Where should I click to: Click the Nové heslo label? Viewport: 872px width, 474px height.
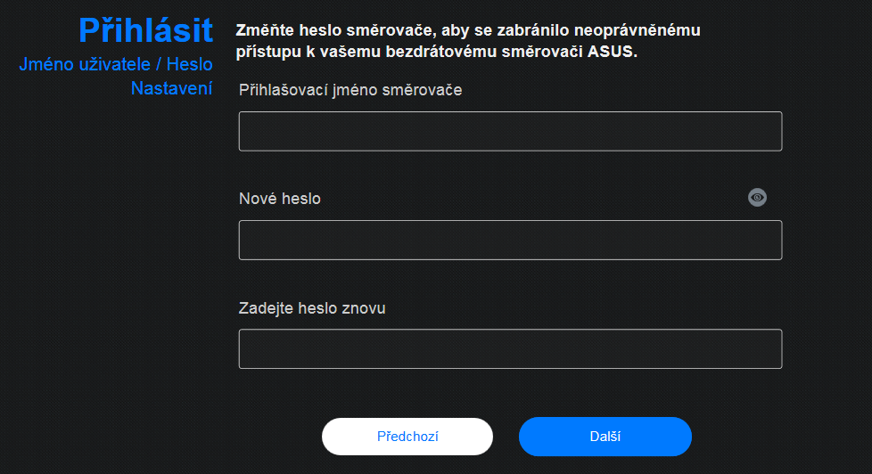(x=280, y=199)
